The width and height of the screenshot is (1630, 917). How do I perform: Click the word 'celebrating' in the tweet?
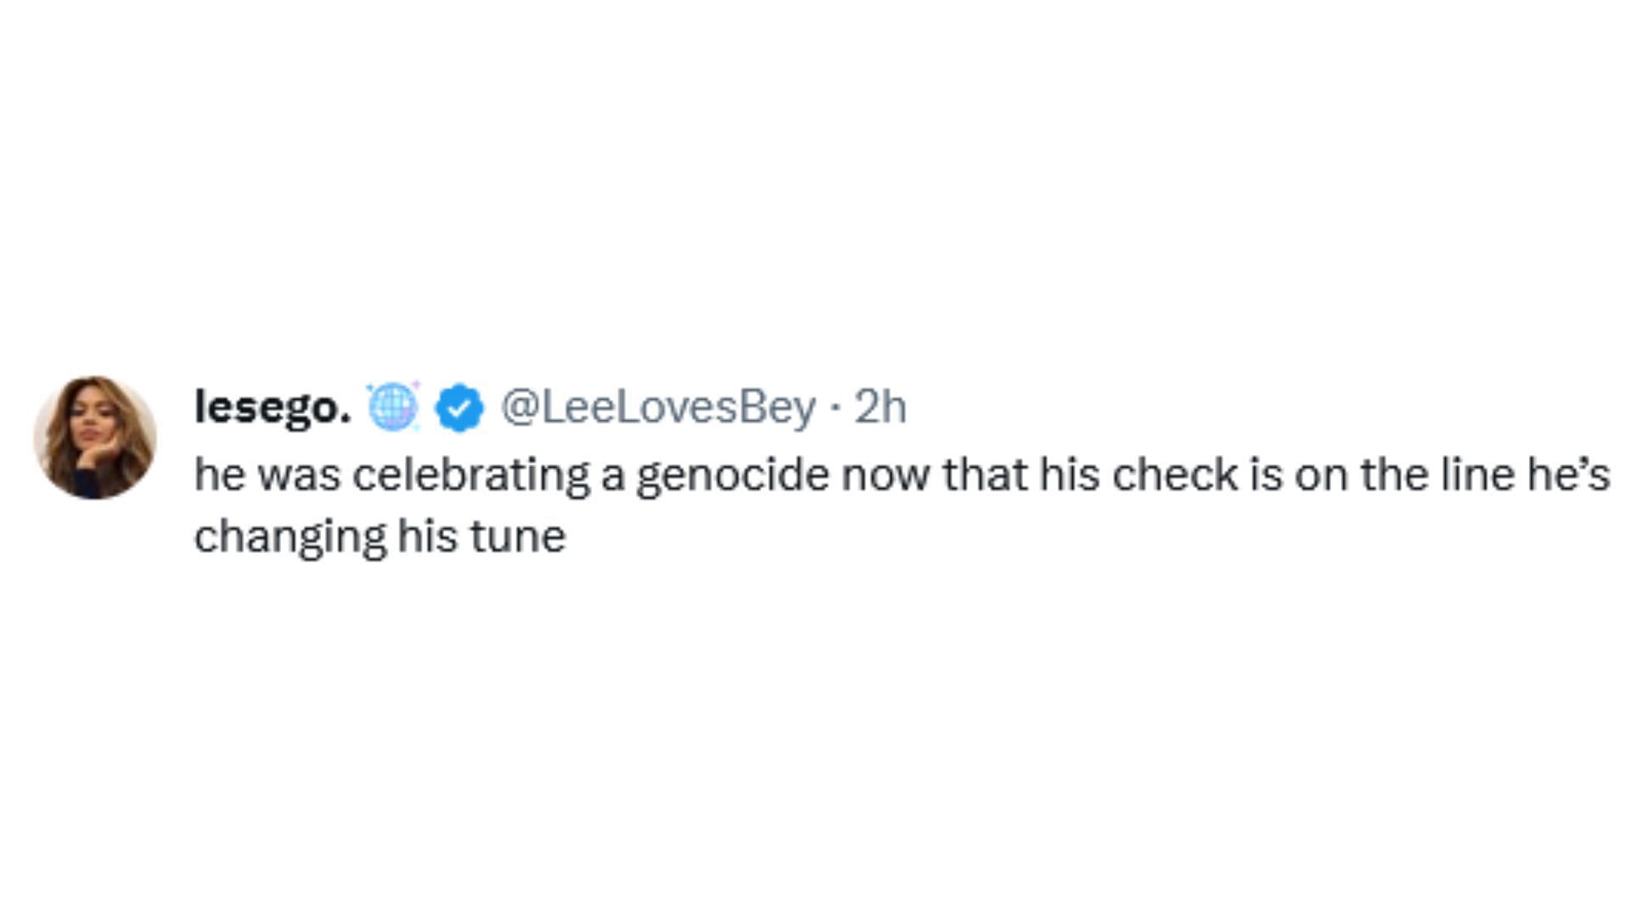coord(471,474)
